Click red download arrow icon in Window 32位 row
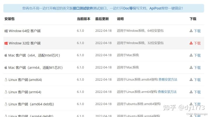 click(191, 43)
